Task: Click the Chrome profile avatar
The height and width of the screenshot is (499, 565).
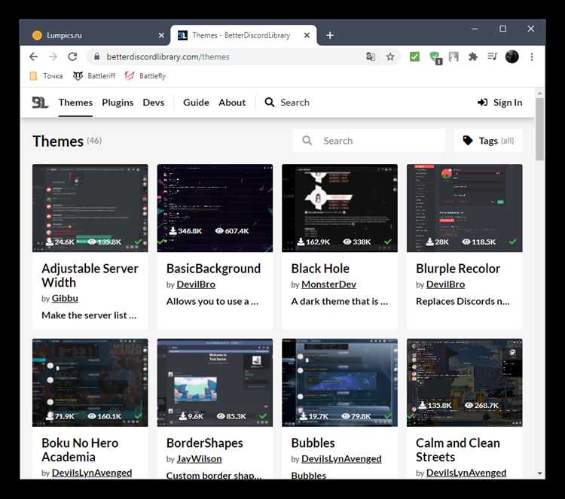Action: tap(512, 56)
